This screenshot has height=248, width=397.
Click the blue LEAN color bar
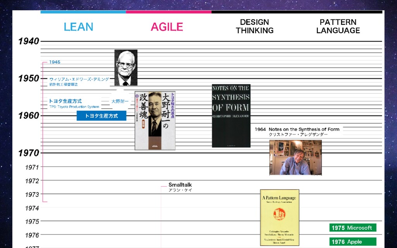(x=83, y=12)
